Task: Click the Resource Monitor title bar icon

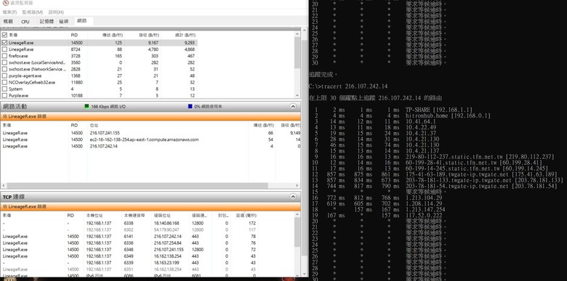Action: pos(5,3)
